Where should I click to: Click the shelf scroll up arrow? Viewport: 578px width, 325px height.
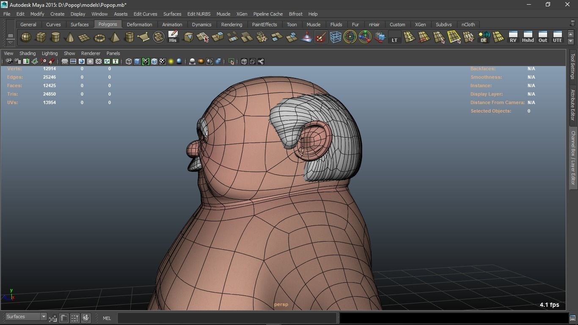(571, 34)
